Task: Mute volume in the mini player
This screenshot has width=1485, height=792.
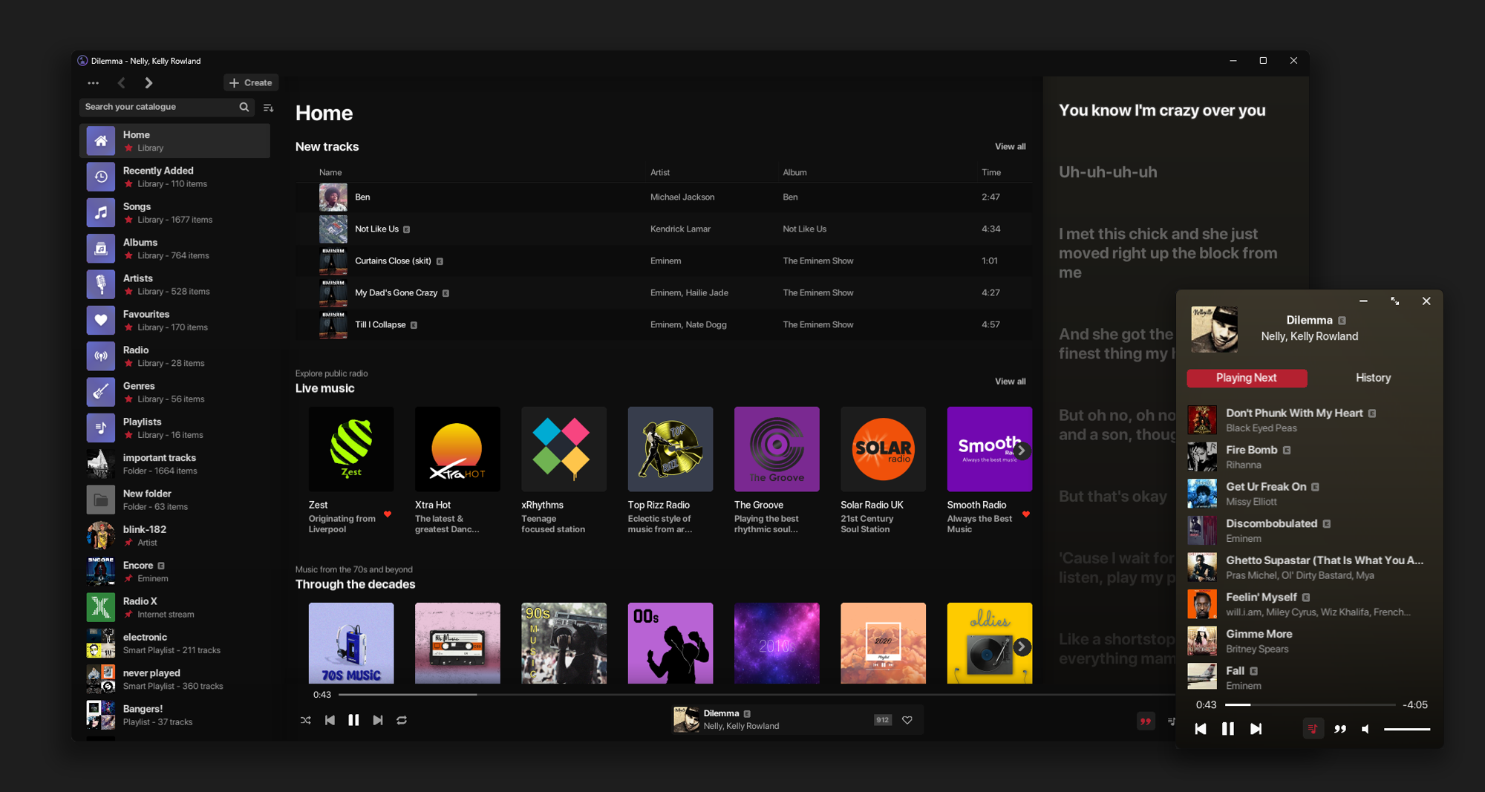Action: pos(1365,729)
